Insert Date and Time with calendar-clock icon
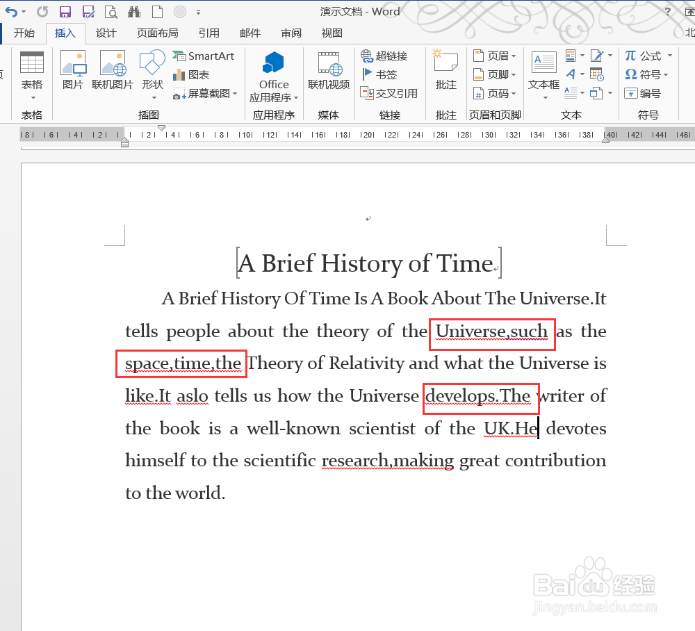 point(597,74)
